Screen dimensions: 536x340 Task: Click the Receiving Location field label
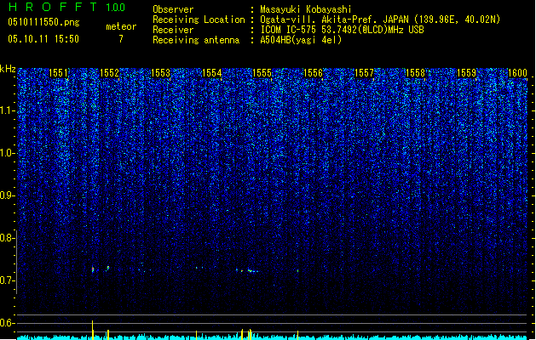click(x=199, y=20)
